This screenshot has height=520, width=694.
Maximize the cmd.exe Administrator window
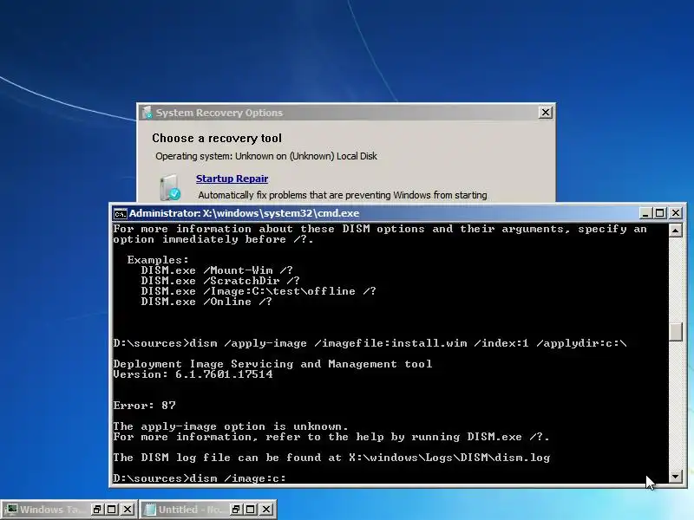point(660,213)
